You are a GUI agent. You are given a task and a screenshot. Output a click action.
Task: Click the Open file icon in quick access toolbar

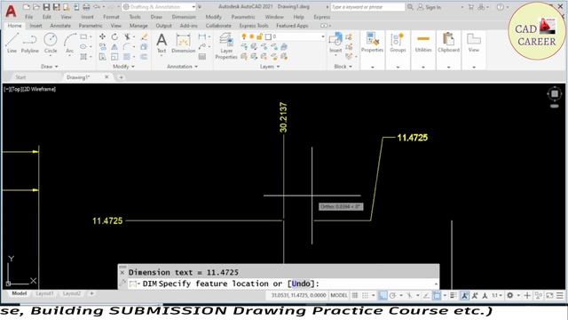pos(36,7)
